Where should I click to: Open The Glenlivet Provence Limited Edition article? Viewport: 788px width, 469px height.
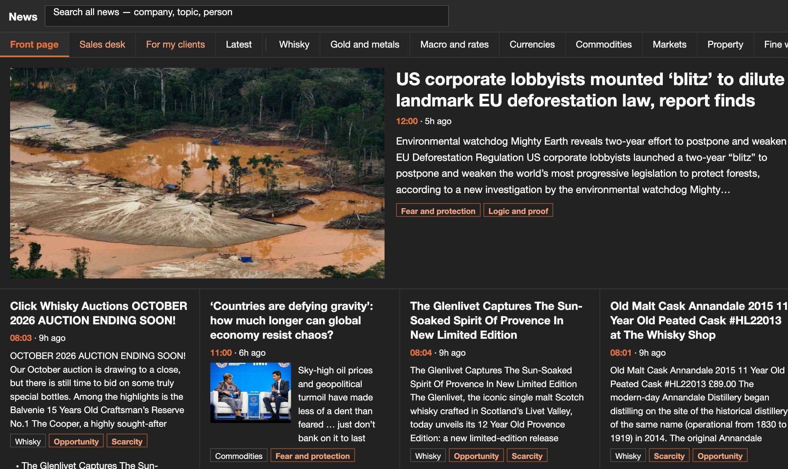tap(496, 320)
